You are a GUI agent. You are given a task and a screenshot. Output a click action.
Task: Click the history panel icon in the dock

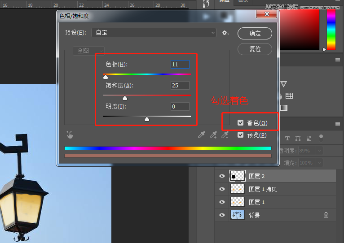click(206, 4)
